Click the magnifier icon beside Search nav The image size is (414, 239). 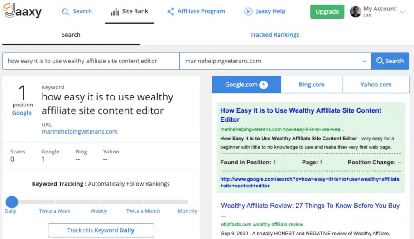pyautogui.click(x=65, y=12)
